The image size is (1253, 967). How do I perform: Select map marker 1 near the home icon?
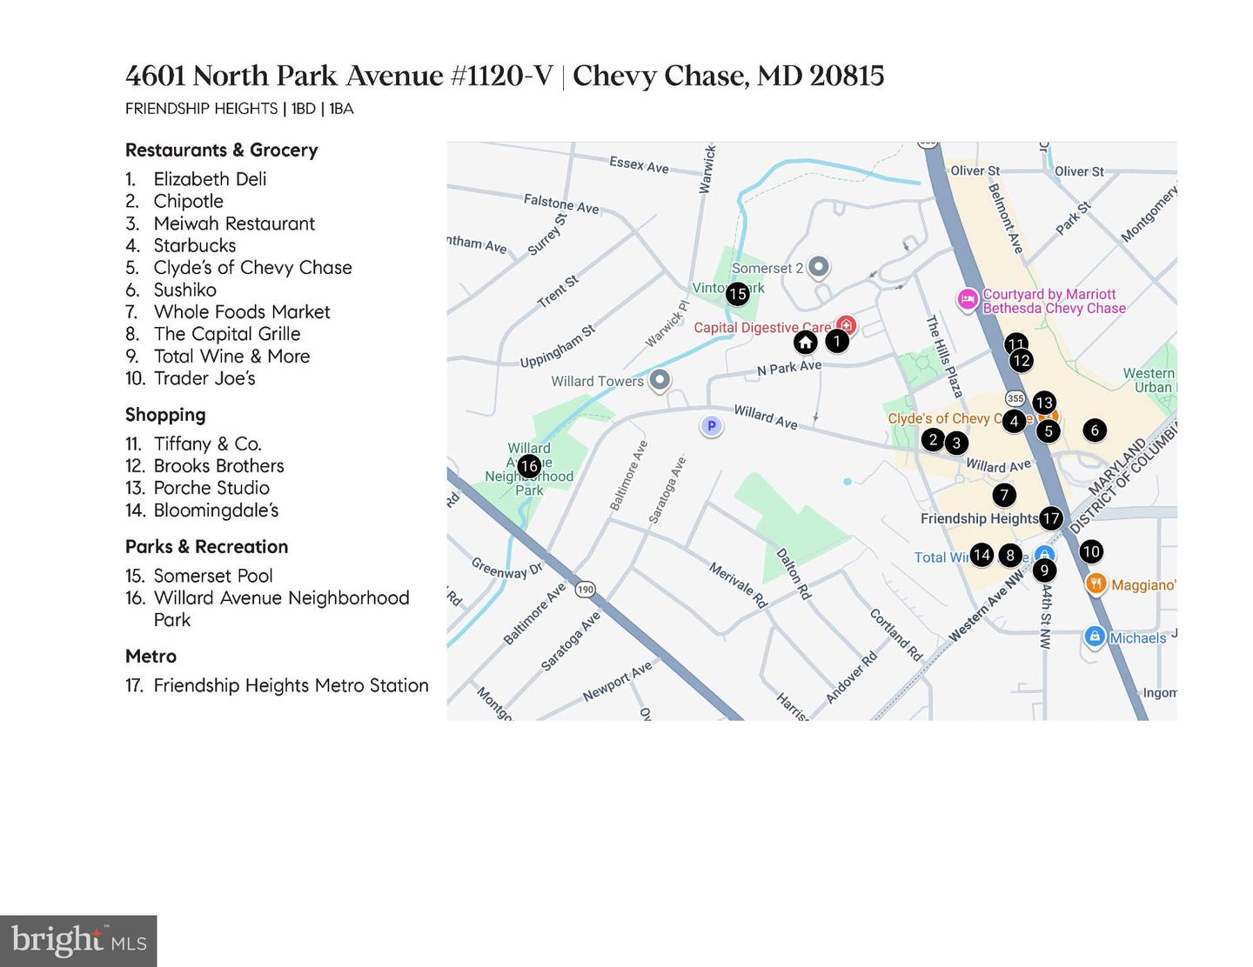tap(836, 341)
